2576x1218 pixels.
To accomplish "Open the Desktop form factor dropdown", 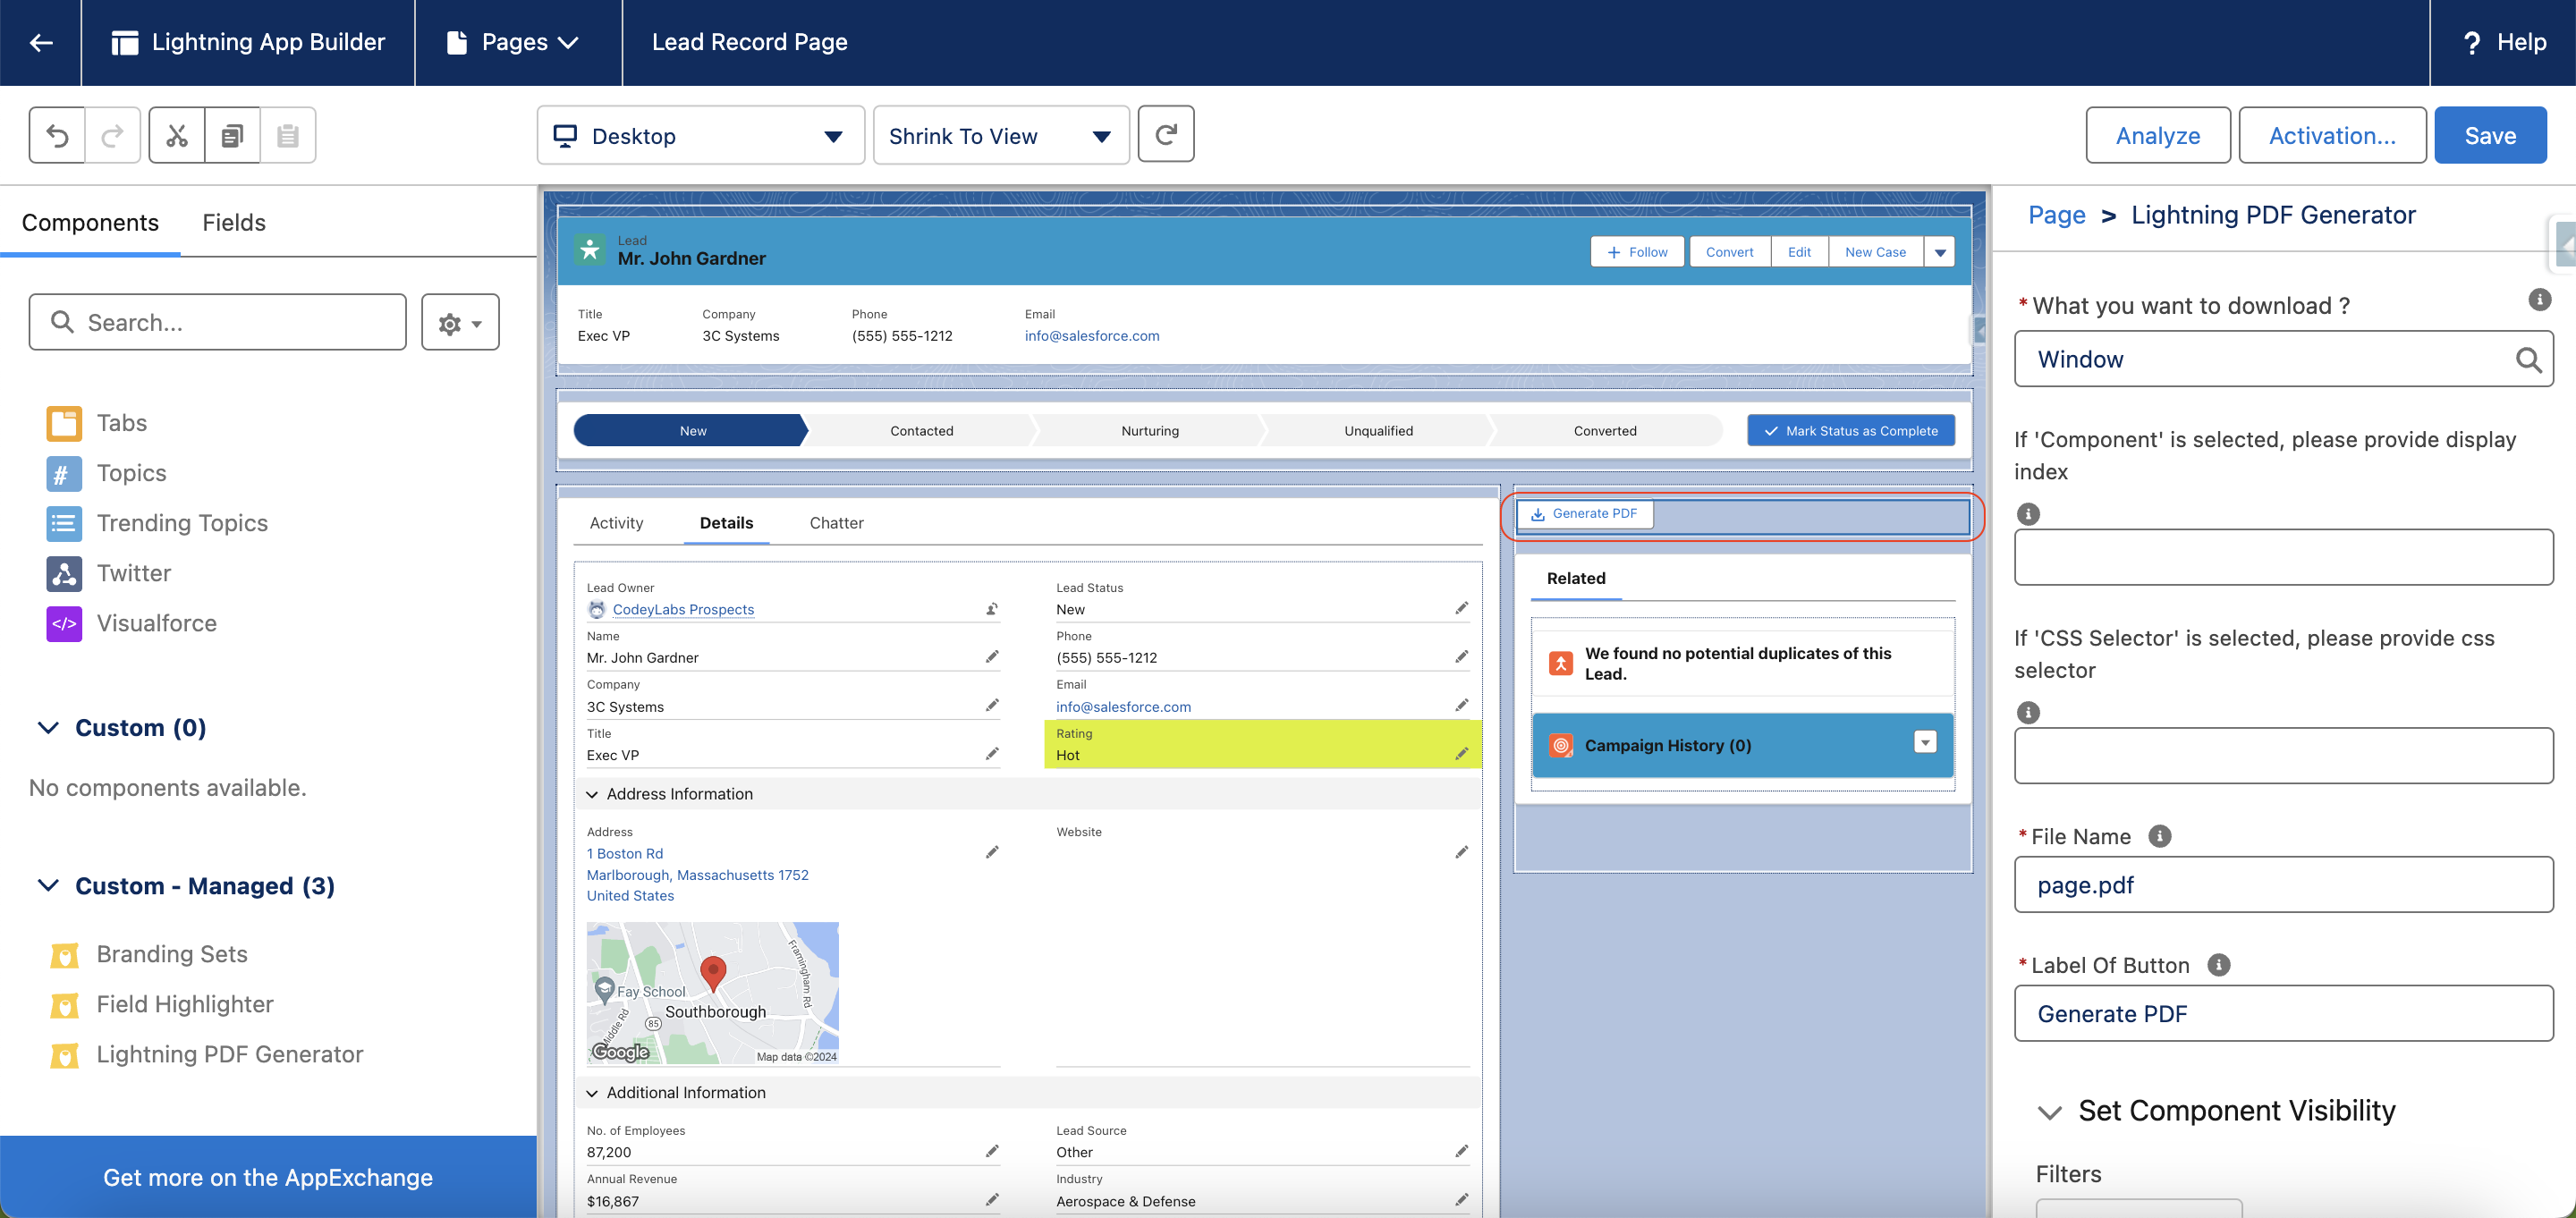I will 700,135.
